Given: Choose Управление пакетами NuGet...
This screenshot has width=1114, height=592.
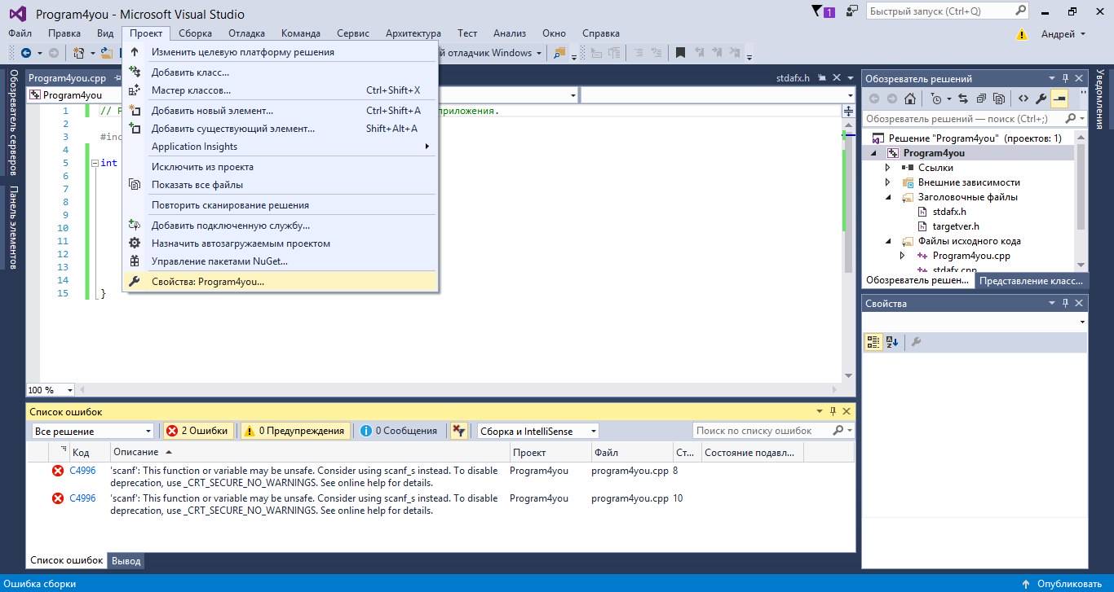Looking at the screenshot, I should 281,261.
